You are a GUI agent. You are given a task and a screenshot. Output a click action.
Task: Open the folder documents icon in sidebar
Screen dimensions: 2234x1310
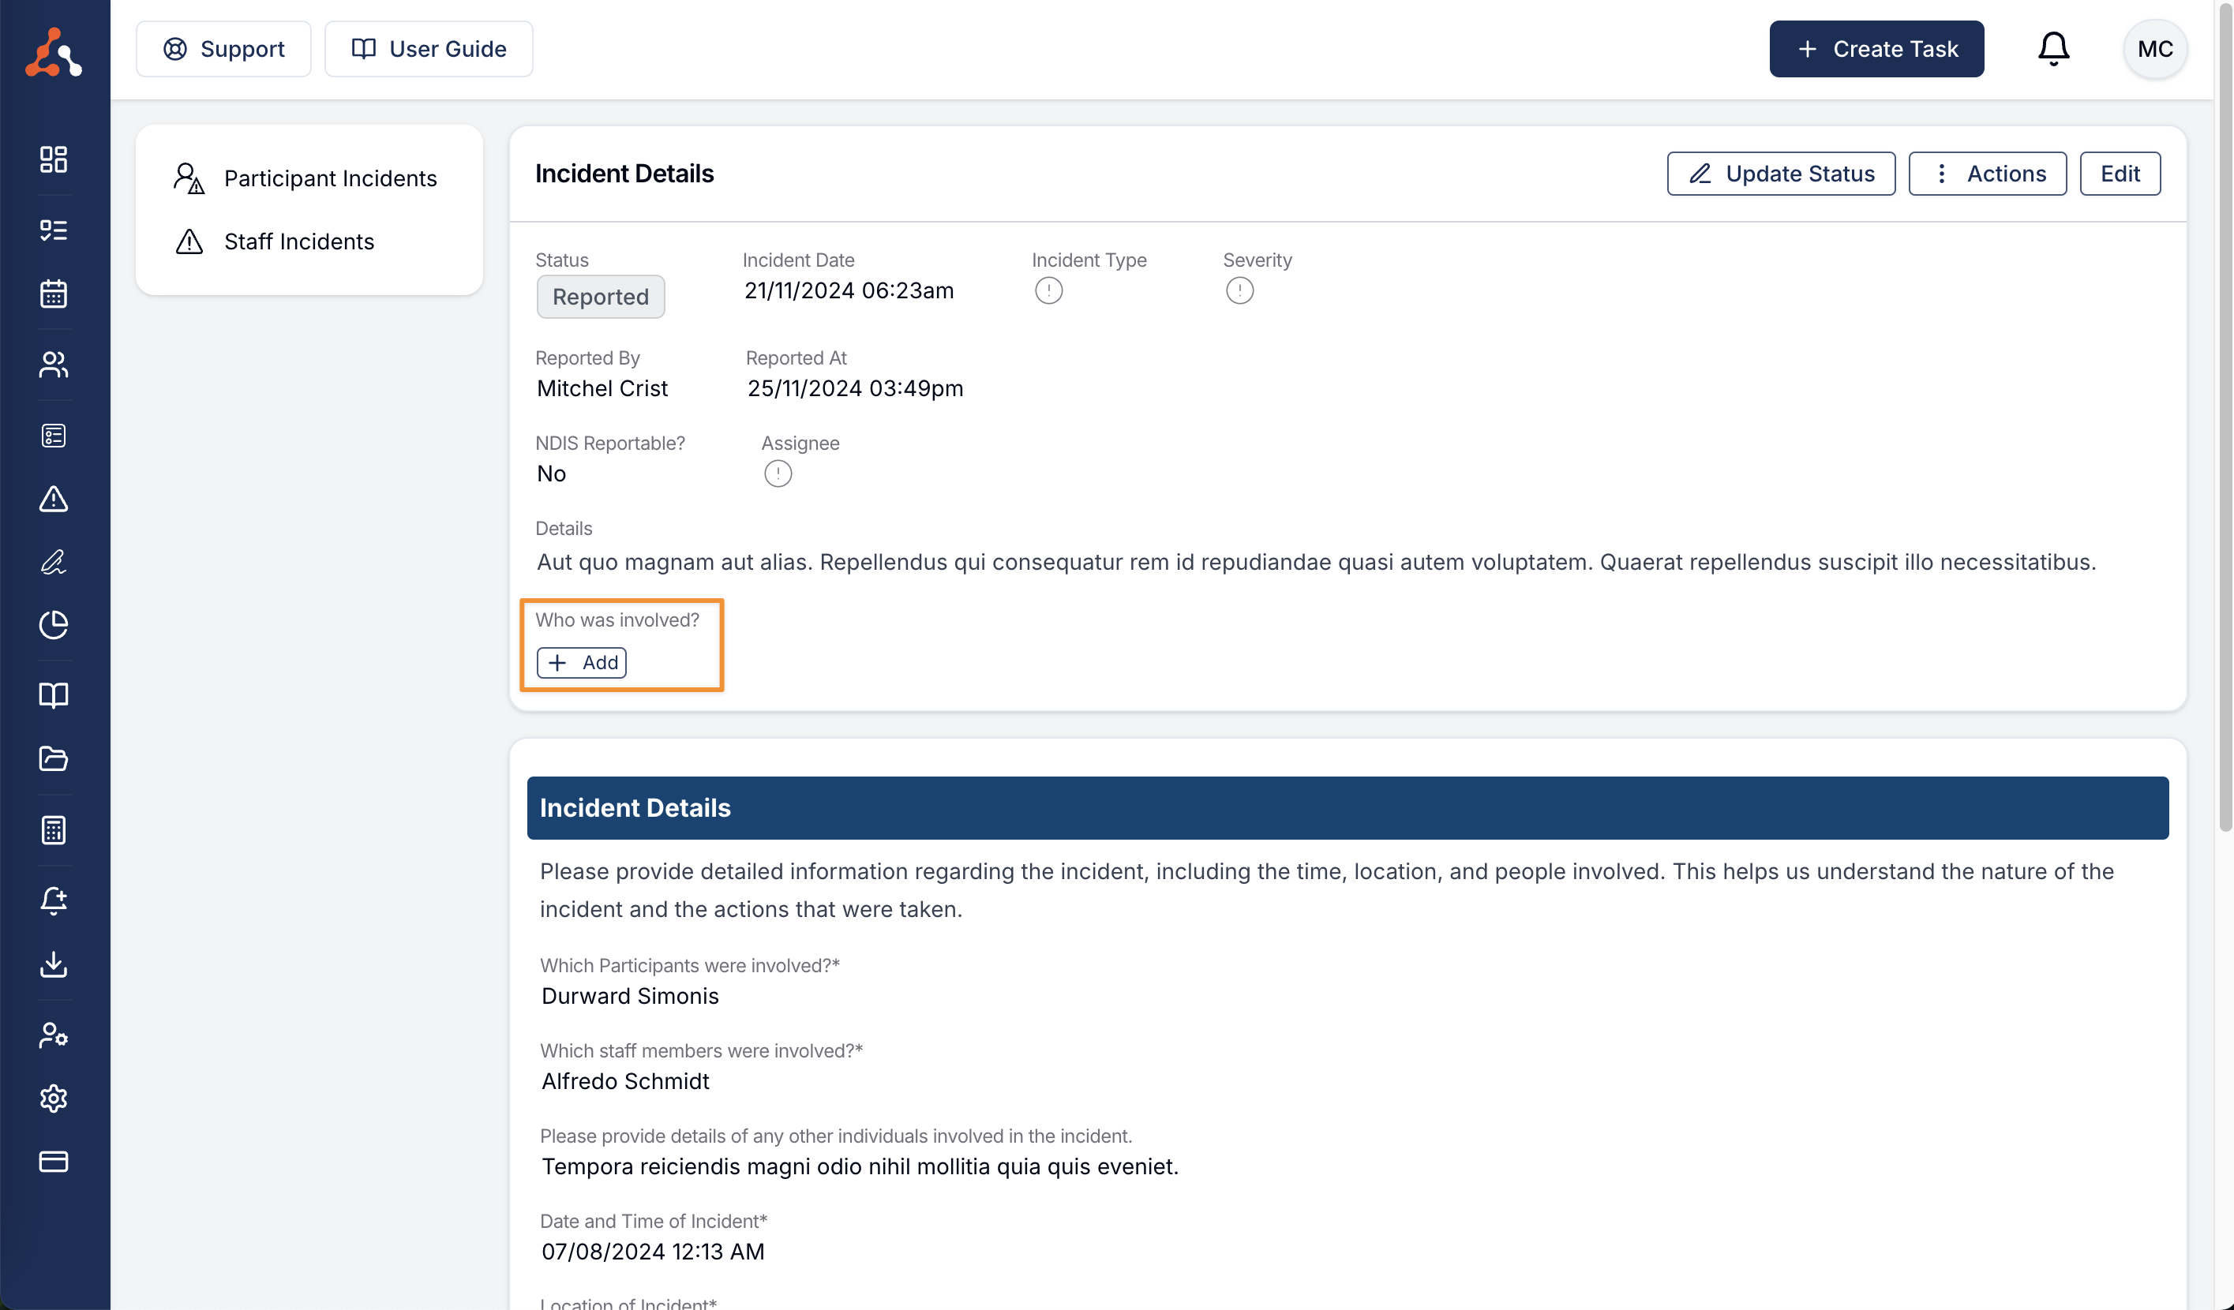pos(53,758)
